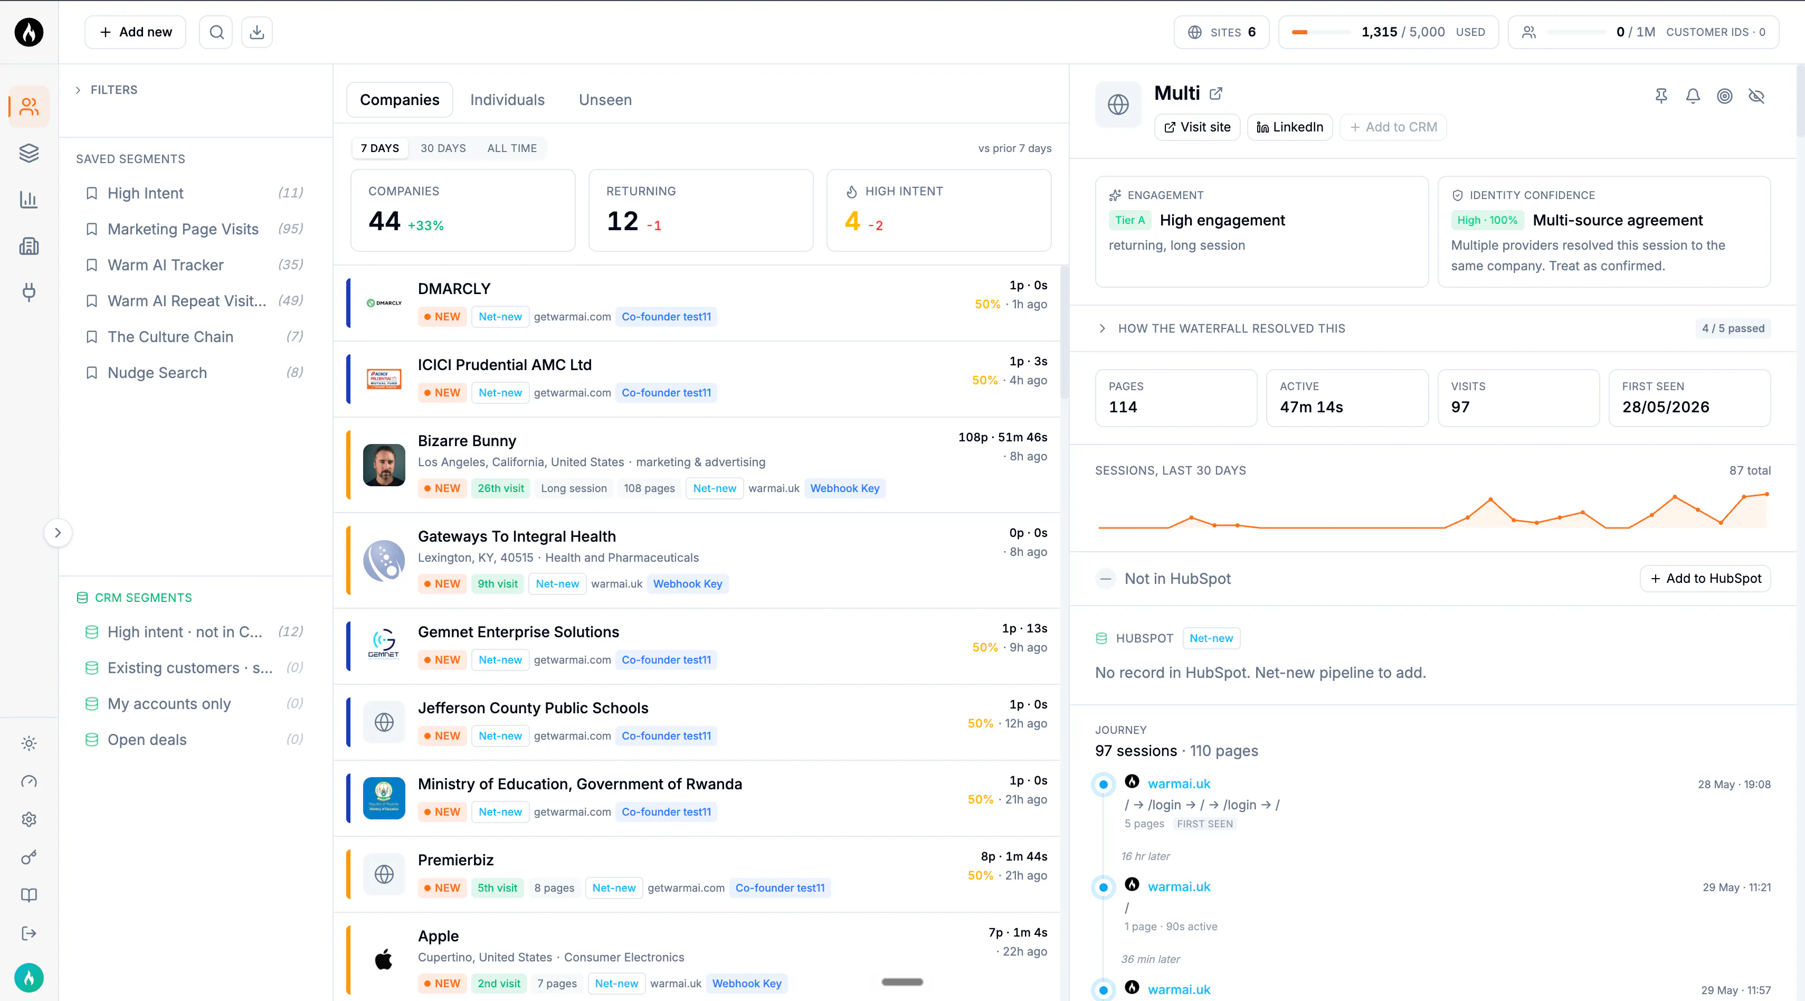Image resolution: width=1805 pixels, height=1001 pixels.
Task: Click the sites globe icon in header
Action: click(x=1195, y=32)
